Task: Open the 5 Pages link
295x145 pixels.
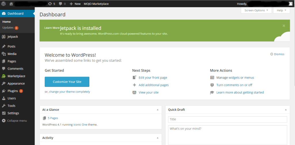Action: pyautogui.click(x=53, y=118)
